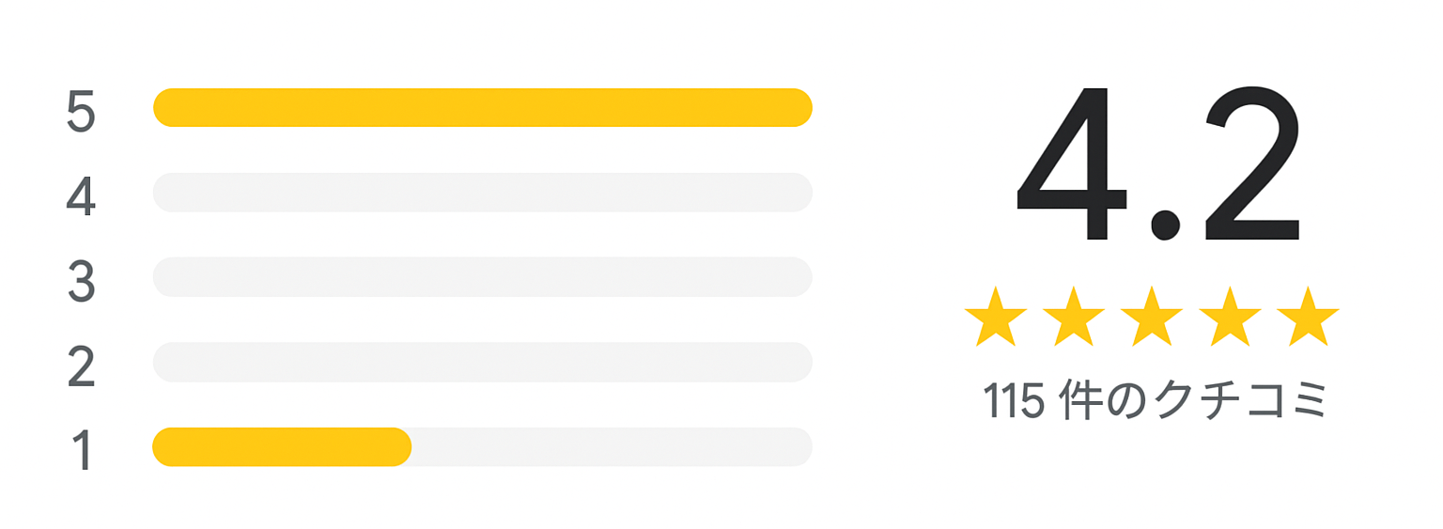Screen dimensions: 1443x529
Task: Click the gray unfilled part of 1-star bar
Action: [613, 446]
